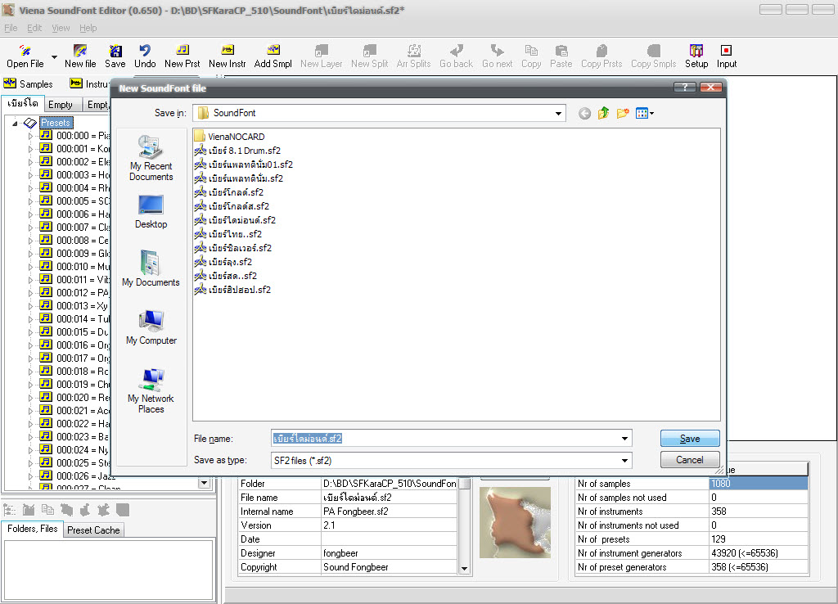Click the New file toolbar icon

coord(80,56)
